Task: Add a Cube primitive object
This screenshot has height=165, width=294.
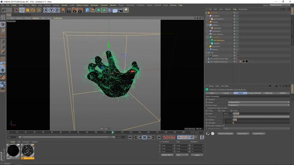Action: (87, 10)
